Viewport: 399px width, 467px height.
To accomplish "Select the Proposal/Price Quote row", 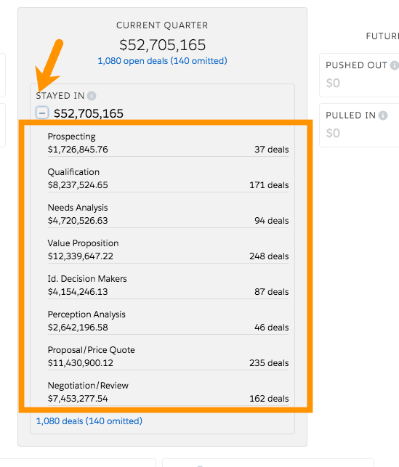I will [168, 357].
